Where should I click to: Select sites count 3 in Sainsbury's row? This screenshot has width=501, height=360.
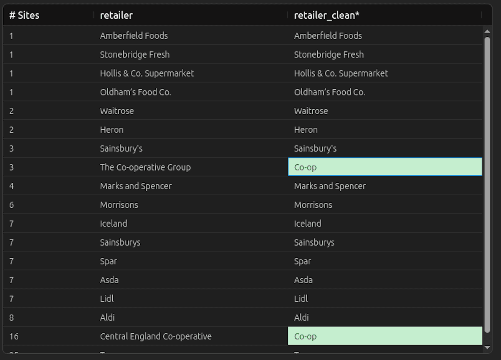[x=11, y=149]
